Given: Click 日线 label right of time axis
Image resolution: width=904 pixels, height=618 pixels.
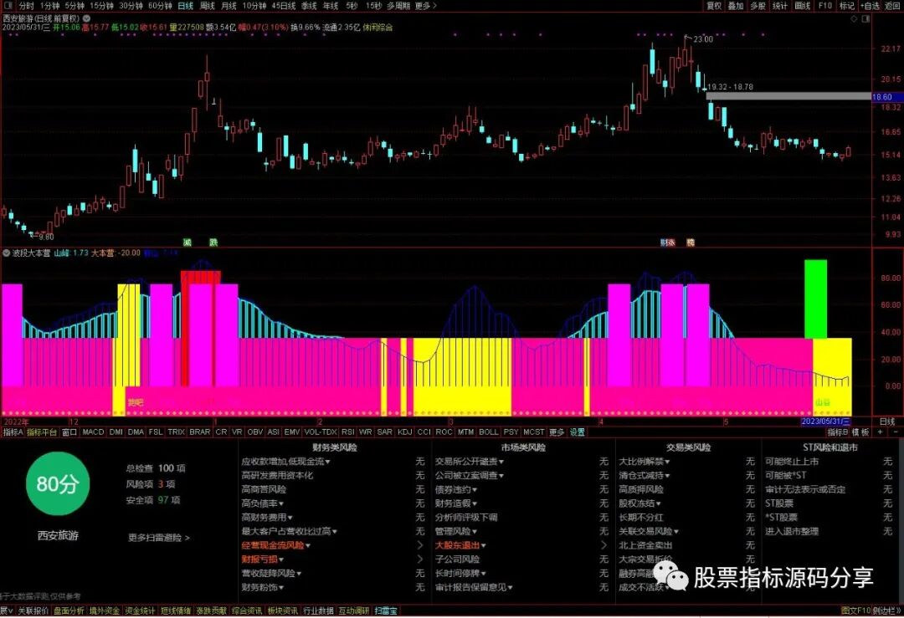Looking at the screenshot, I should point(886,421).
